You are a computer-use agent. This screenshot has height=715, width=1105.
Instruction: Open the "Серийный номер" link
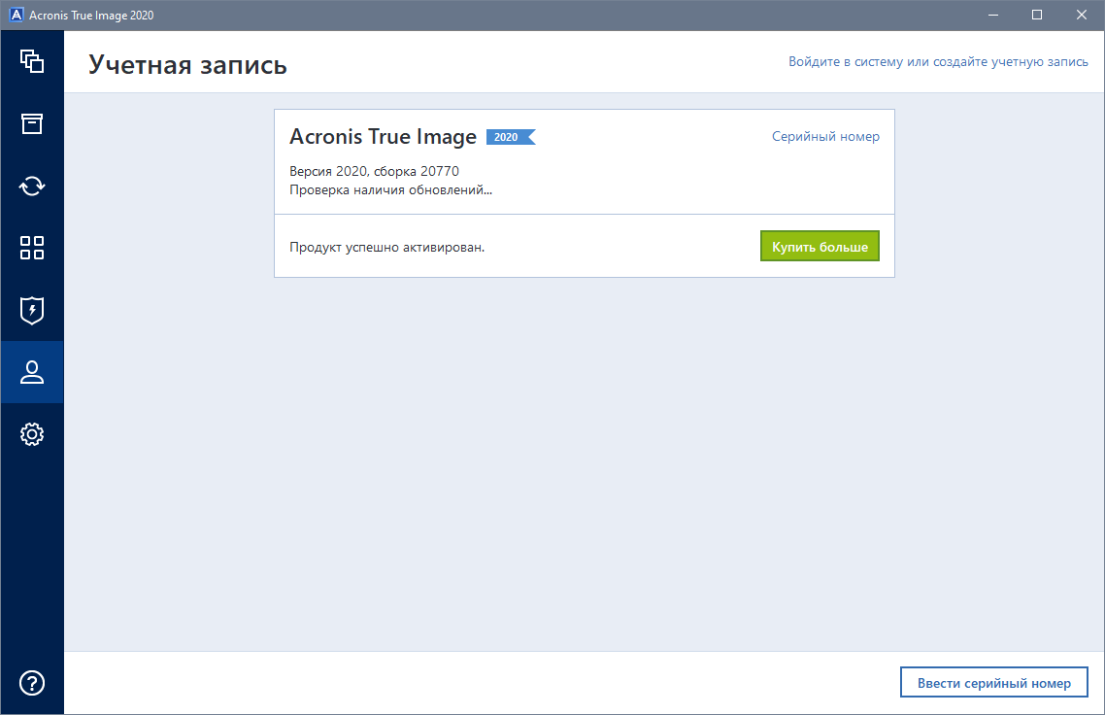pyautogui.click(x=825, y=137)
